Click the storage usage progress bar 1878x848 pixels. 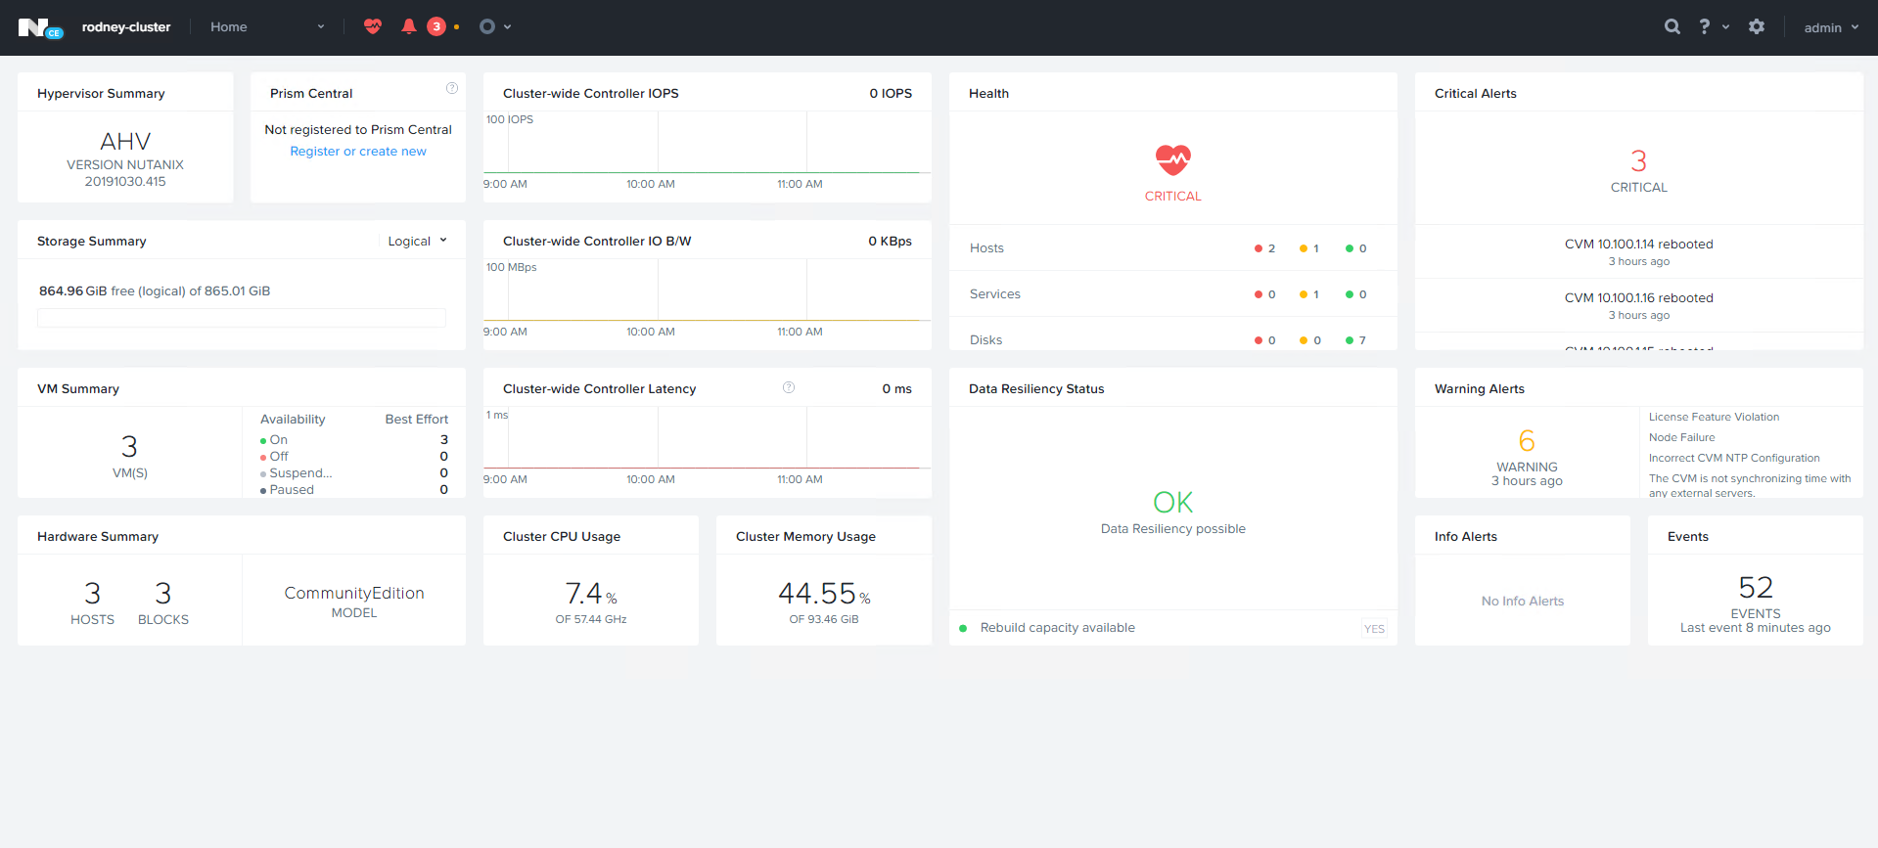pos(242,318)
